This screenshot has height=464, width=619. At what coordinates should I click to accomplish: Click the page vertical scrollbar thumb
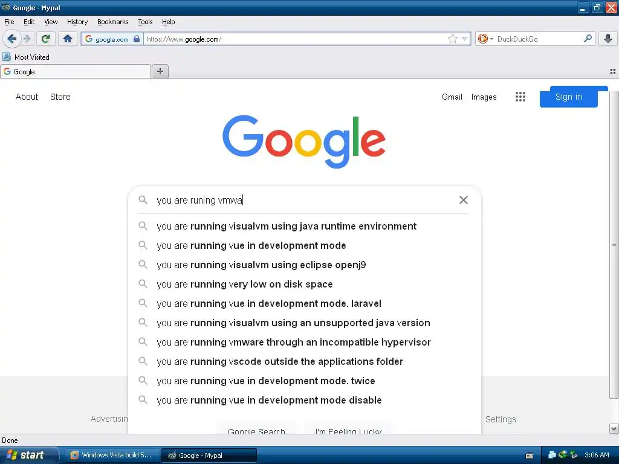pyautogui.click(x=614, y=244)
